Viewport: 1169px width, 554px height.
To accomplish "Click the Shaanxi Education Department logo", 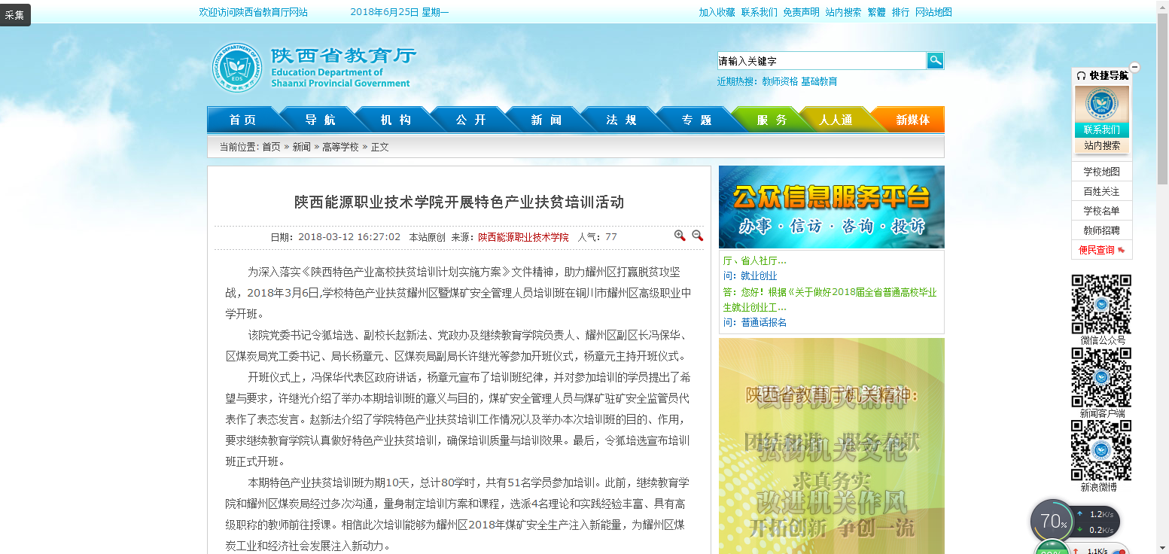I will tap(312, 68).
